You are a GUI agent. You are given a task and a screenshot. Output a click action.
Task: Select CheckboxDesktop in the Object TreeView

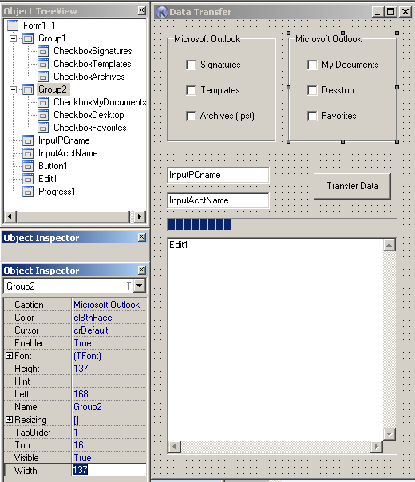(x=89, y=115)
